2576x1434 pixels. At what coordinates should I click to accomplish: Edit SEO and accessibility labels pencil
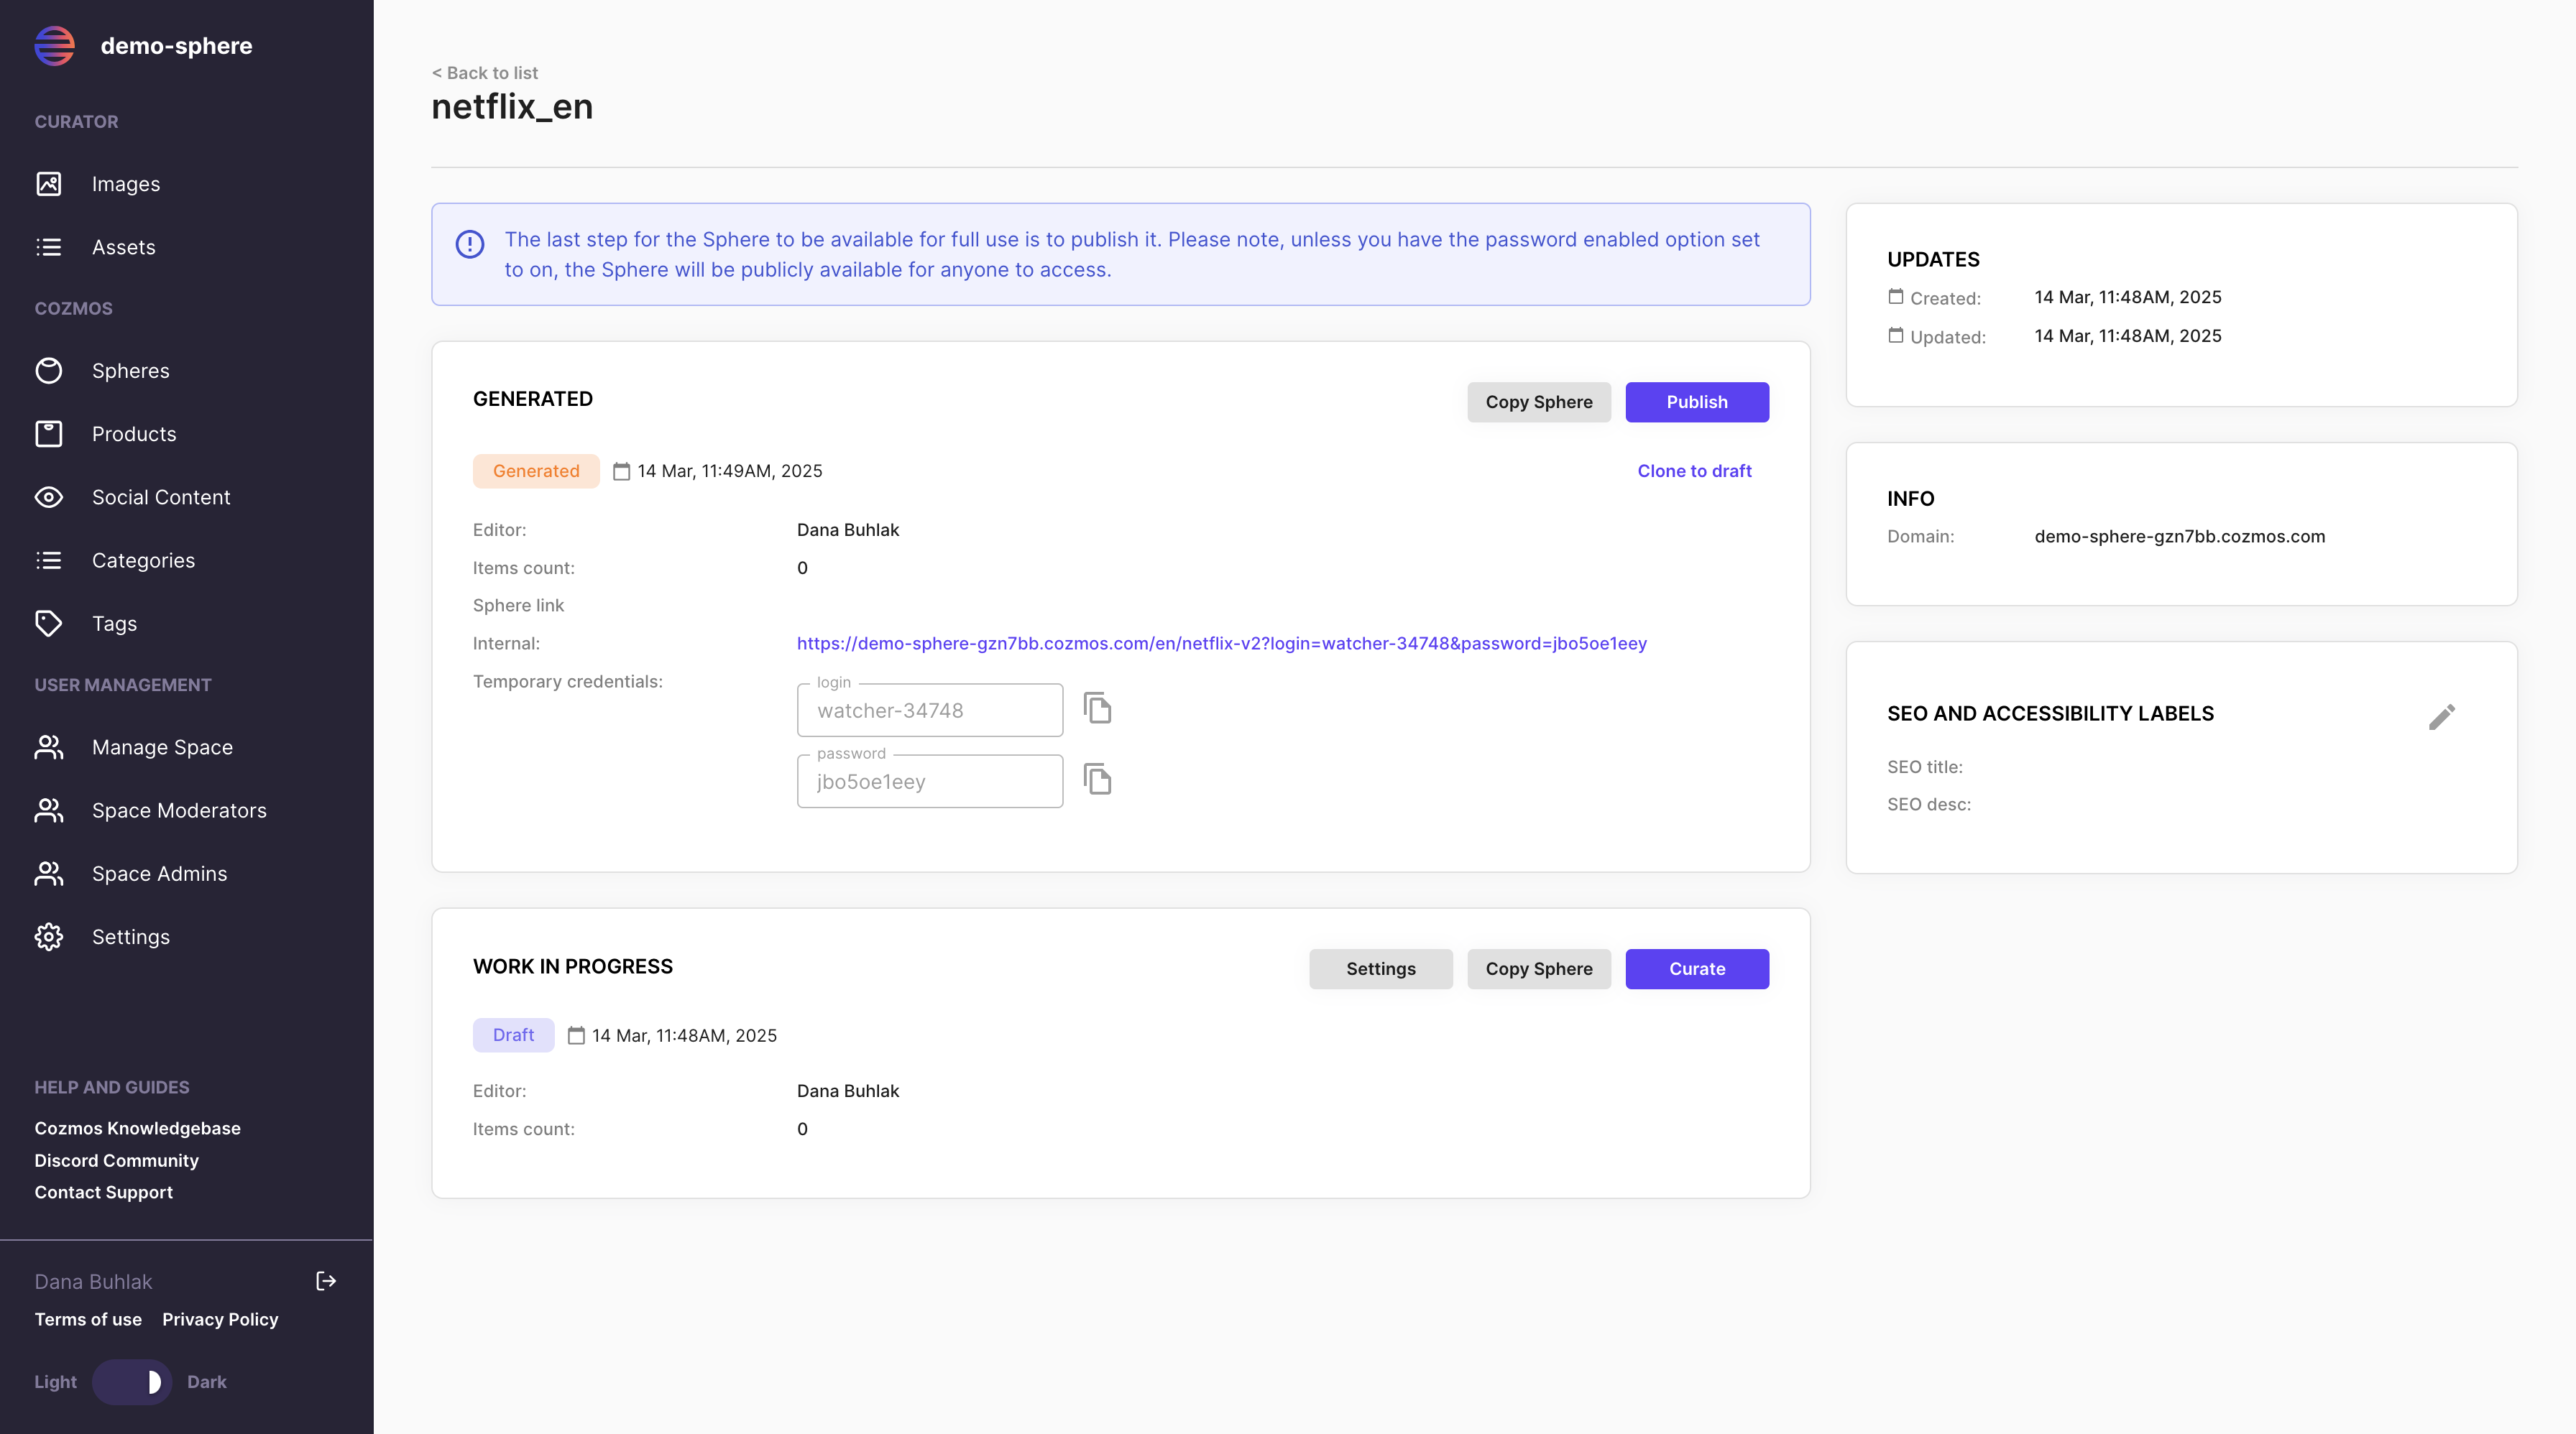point(2441,716)
